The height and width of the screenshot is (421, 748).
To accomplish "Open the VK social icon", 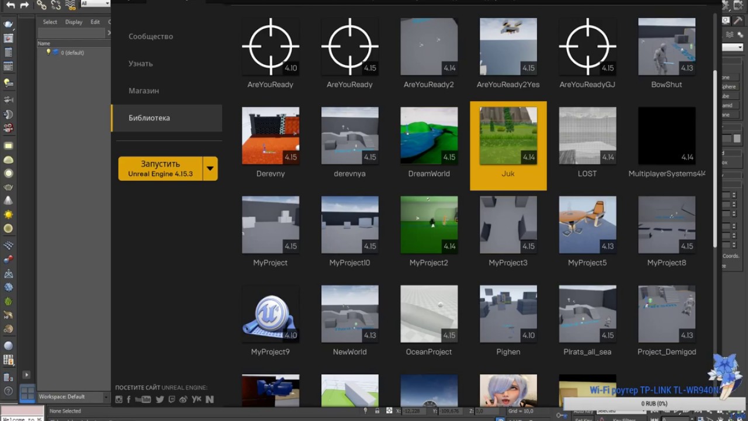I will pos(196,399).
